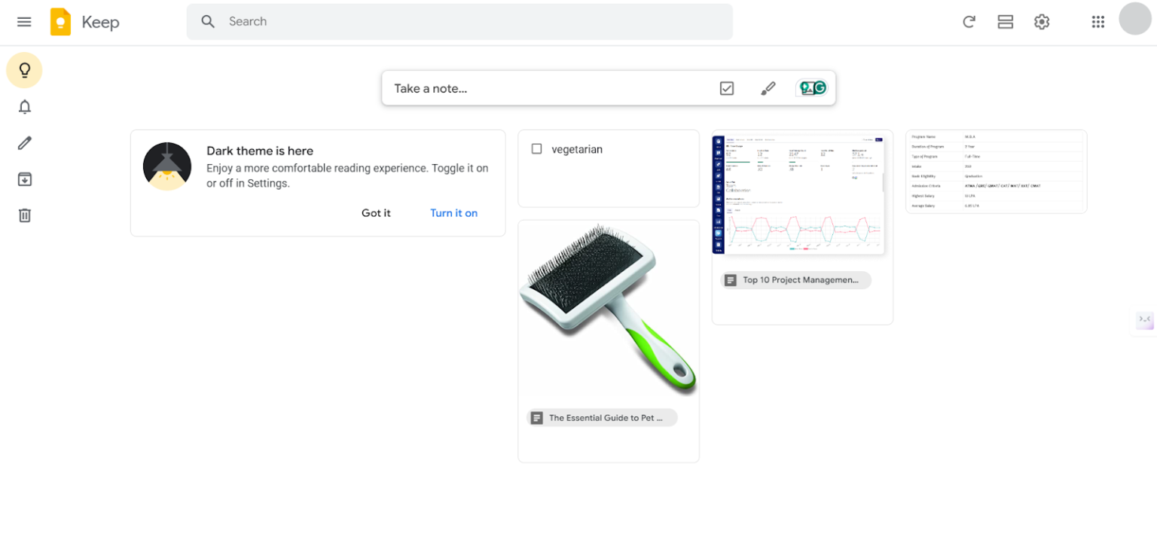The width and height of the screenshot is (1157, 543).
Task: Open the Essential Guide to Pet link chip
Action: (x=602, y=418)
